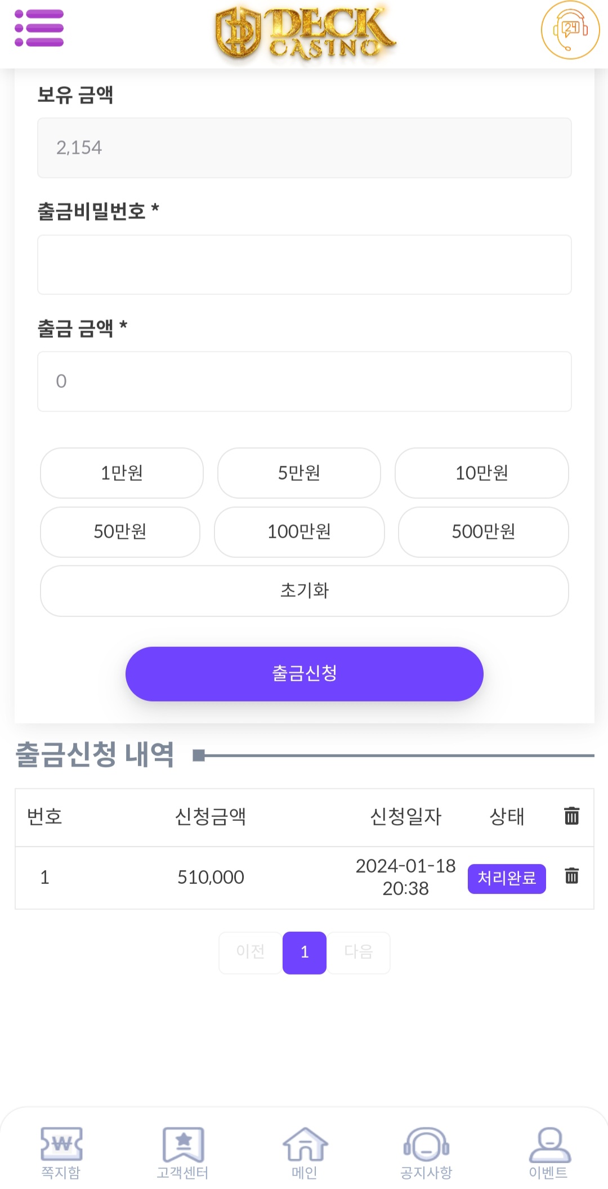Add 1만원 to withdrawal amount
Viewport: 608px width, 1189px height.
122,473
